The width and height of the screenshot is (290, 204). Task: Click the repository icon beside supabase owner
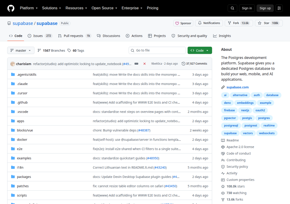[x=9, y=23]
